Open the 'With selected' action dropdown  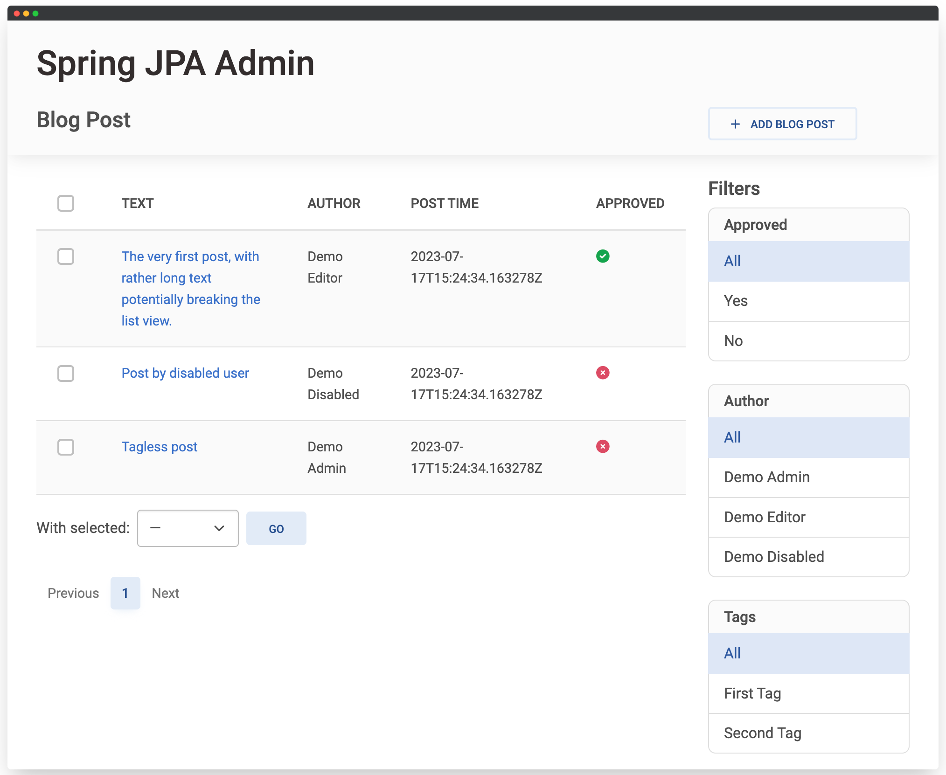pyautogui.click(x=188, y=528)
